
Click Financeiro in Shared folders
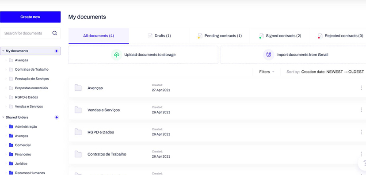click(23, 155)
